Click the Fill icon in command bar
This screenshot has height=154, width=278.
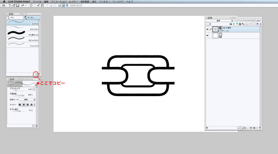(x=39, y=6)
